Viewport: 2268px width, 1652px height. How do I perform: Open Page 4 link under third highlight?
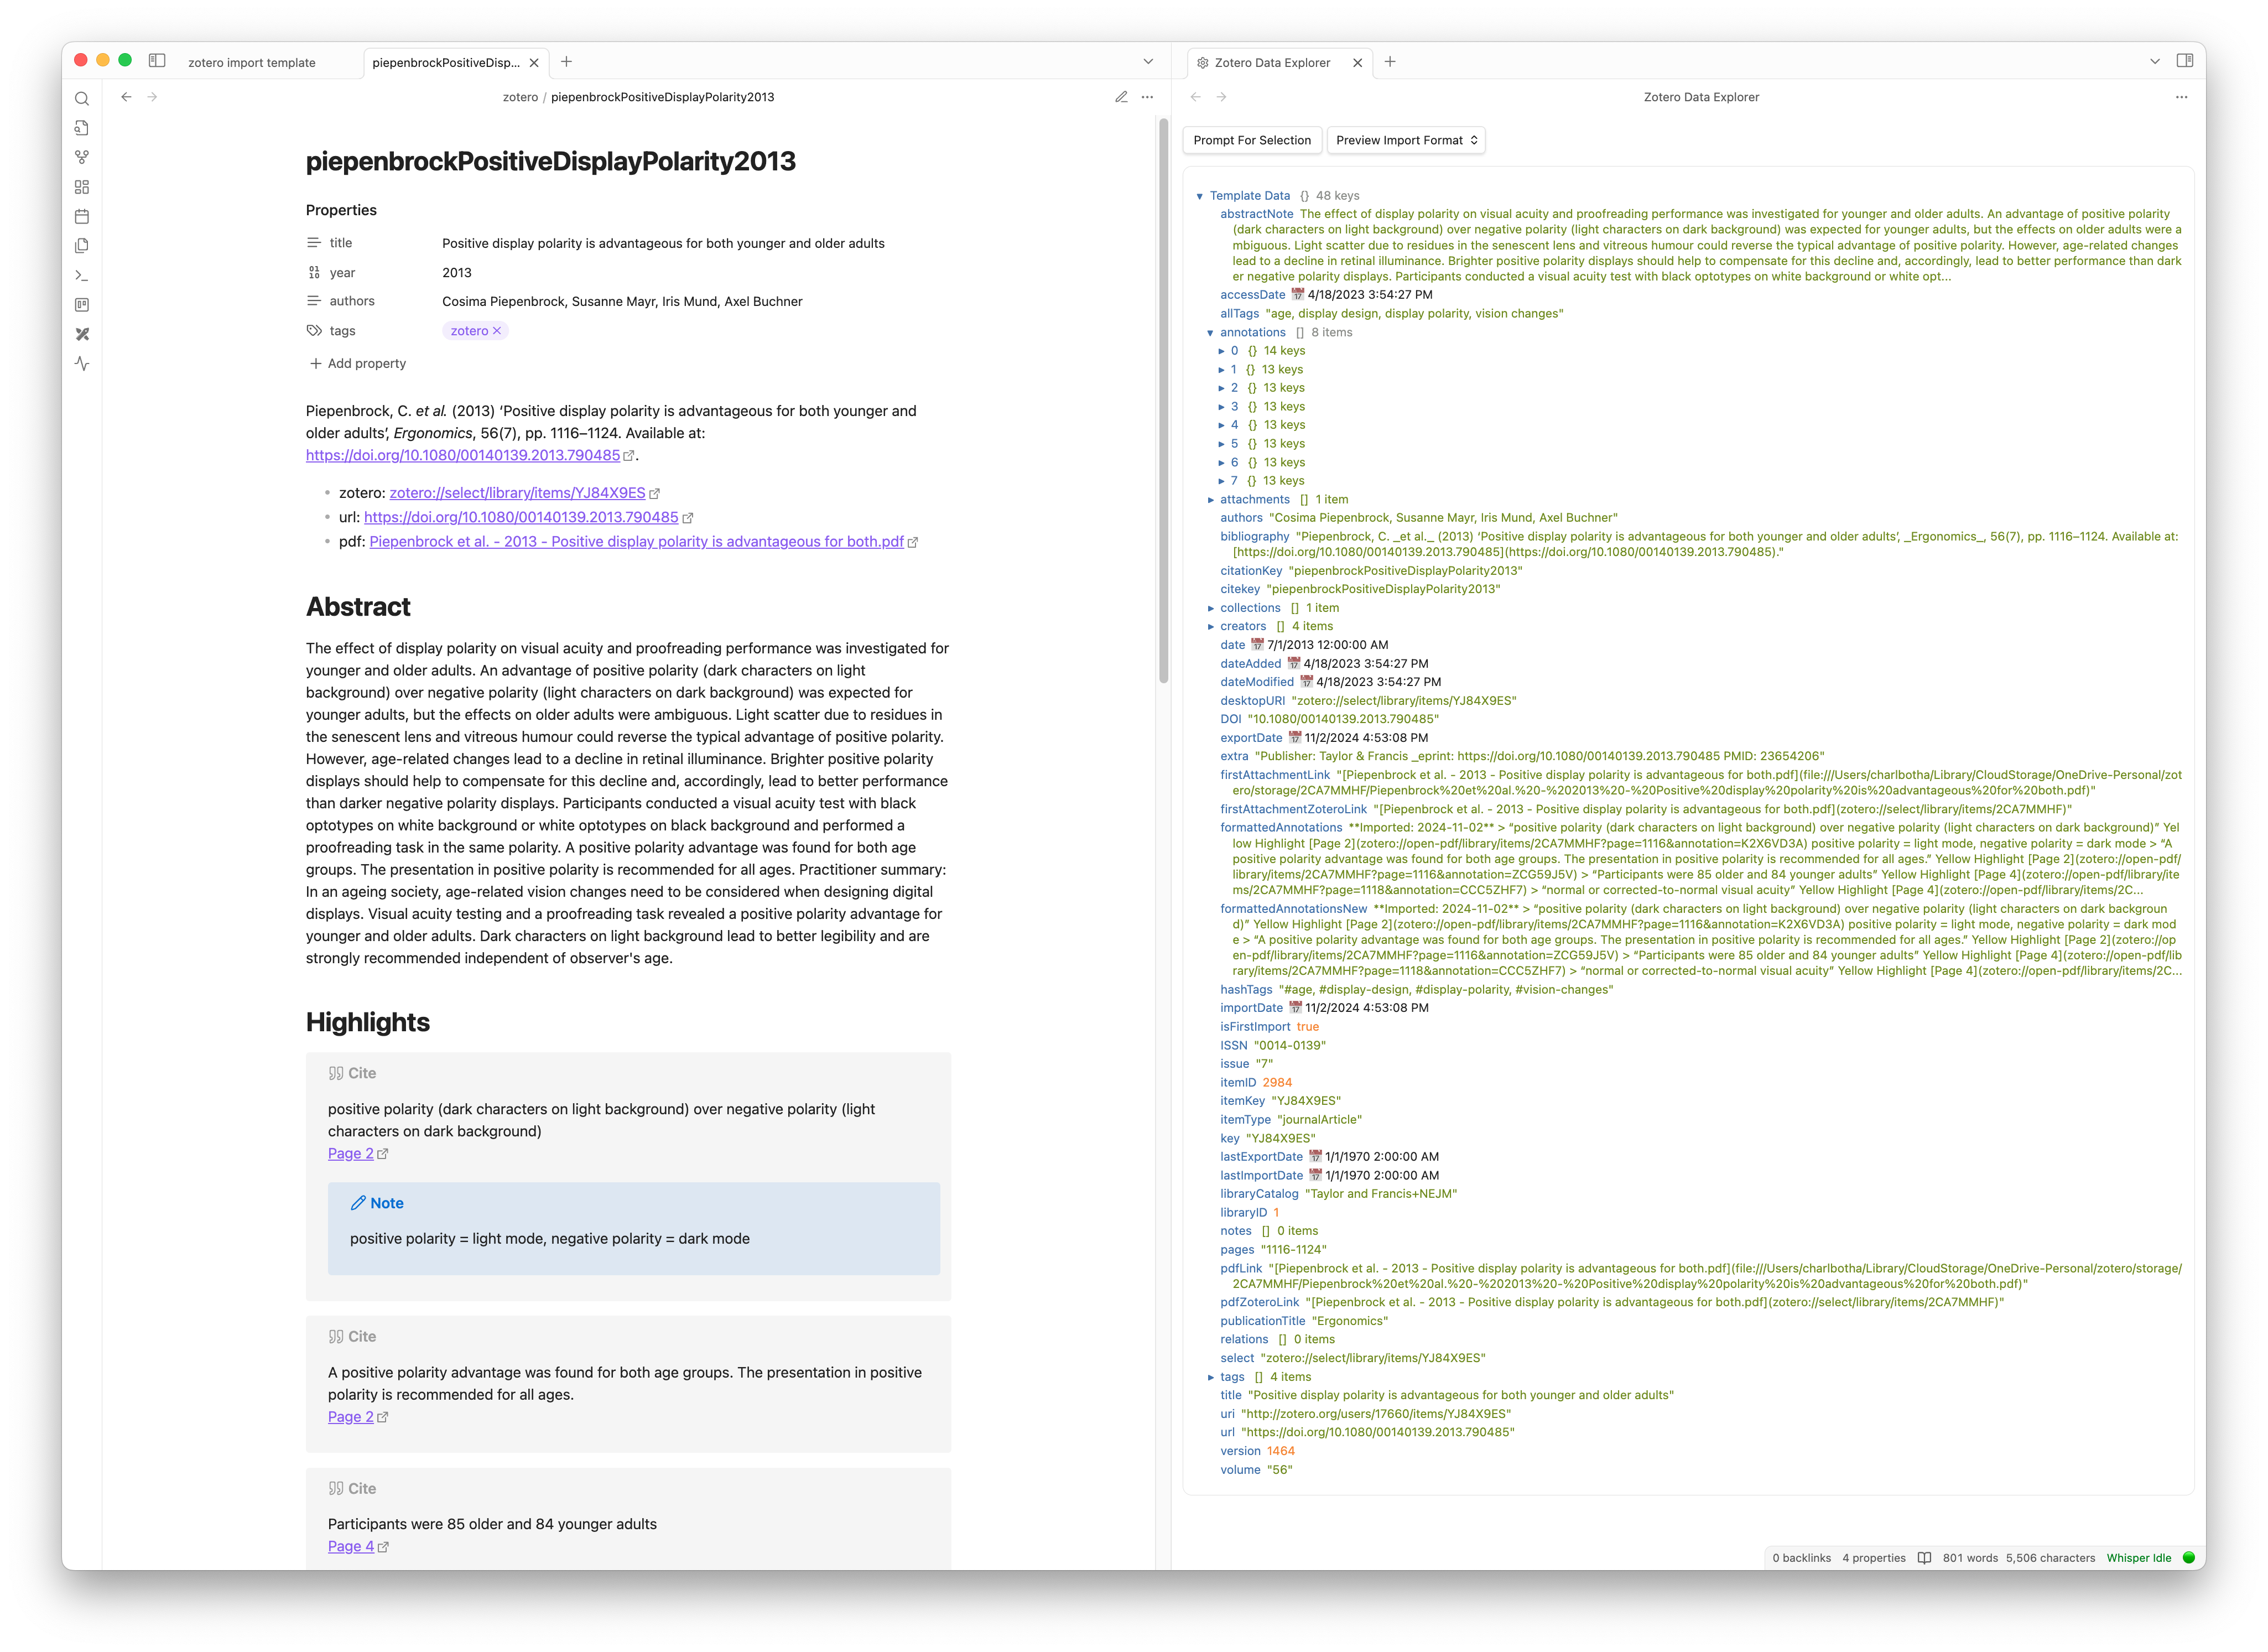(x=351, y=1546)
